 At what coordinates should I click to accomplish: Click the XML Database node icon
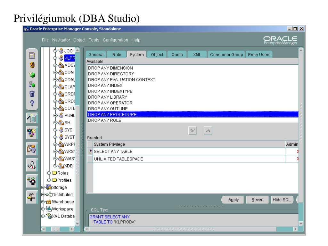[x=49, y=216]
